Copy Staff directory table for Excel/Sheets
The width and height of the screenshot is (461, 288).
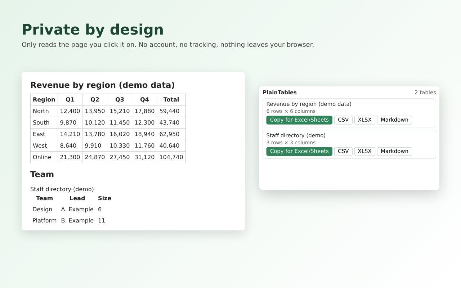(x=299, y=151)
